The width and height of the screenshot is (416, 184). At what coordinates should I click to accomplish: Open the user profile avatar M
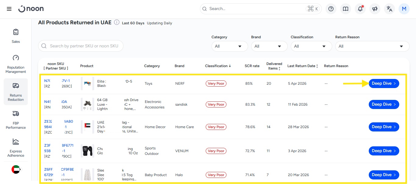pos(404,9)
